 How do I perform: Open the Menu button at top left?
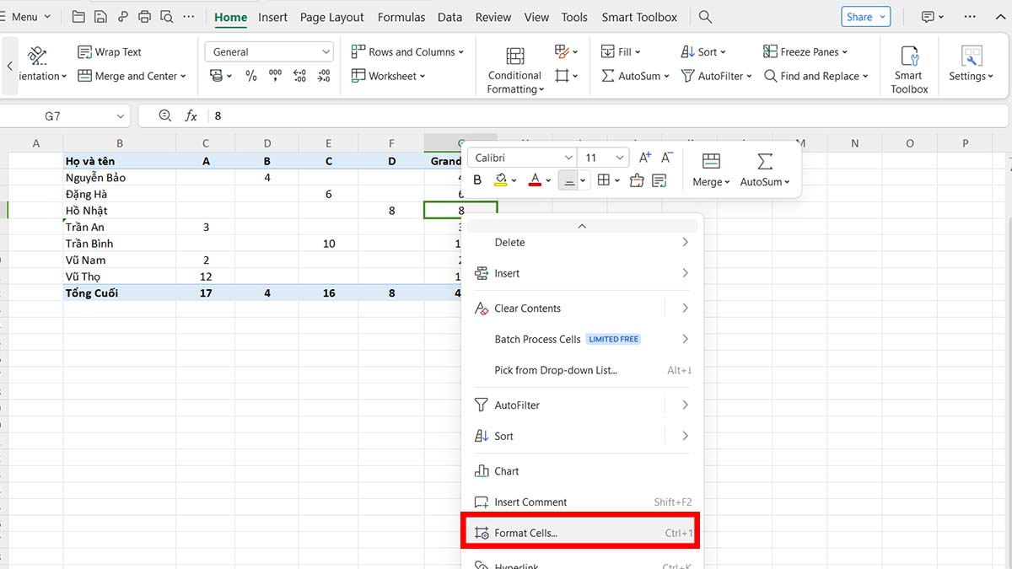click(26, 17)
